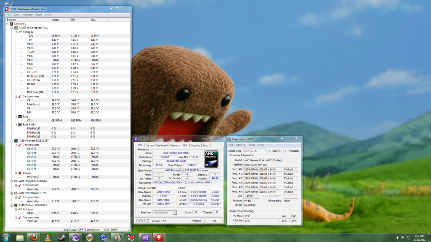Open File menu in Hardware Monitor
431x242 pixels.
8,15
